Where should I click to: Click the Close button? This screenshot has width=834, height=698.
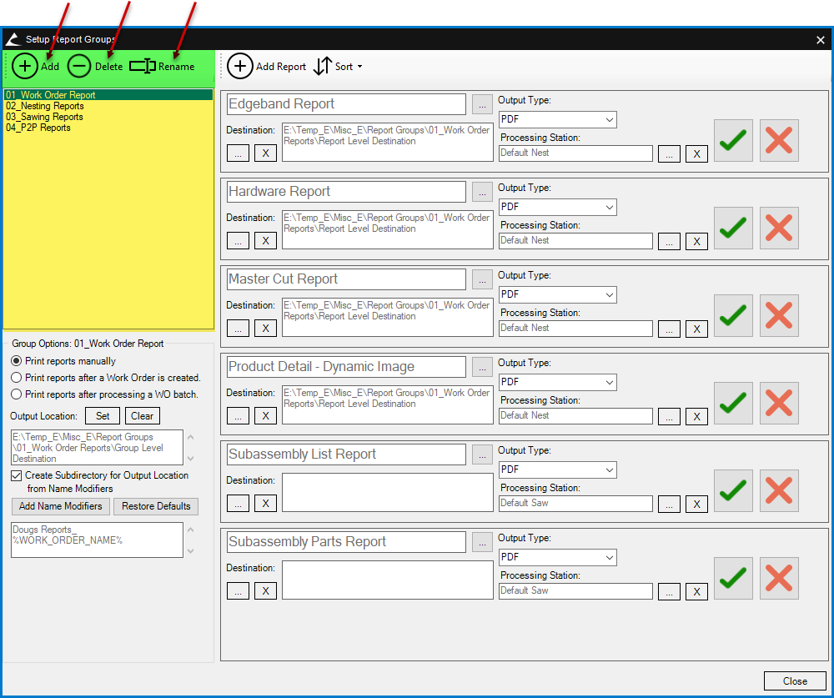pos(795,681)
